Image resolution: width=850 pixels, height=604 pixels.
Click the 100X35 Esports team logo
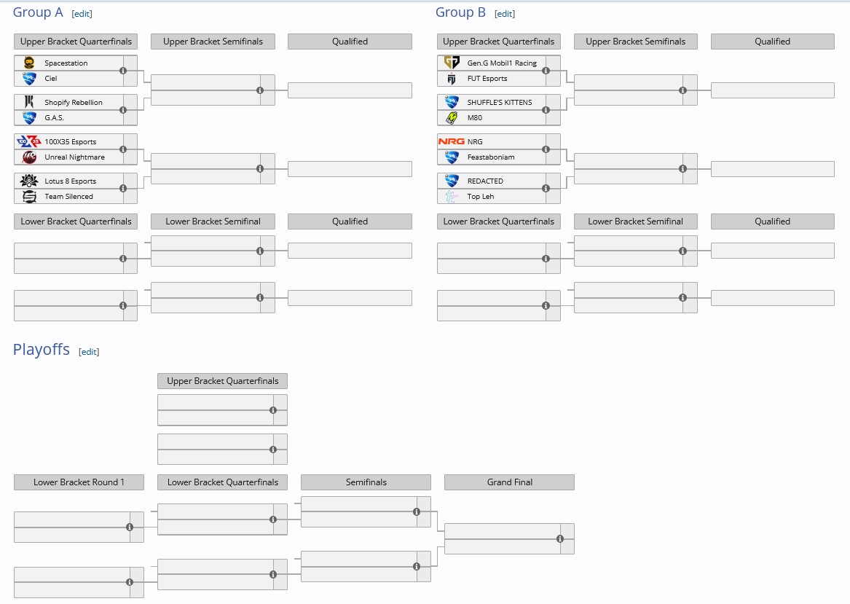pos(29,141)
